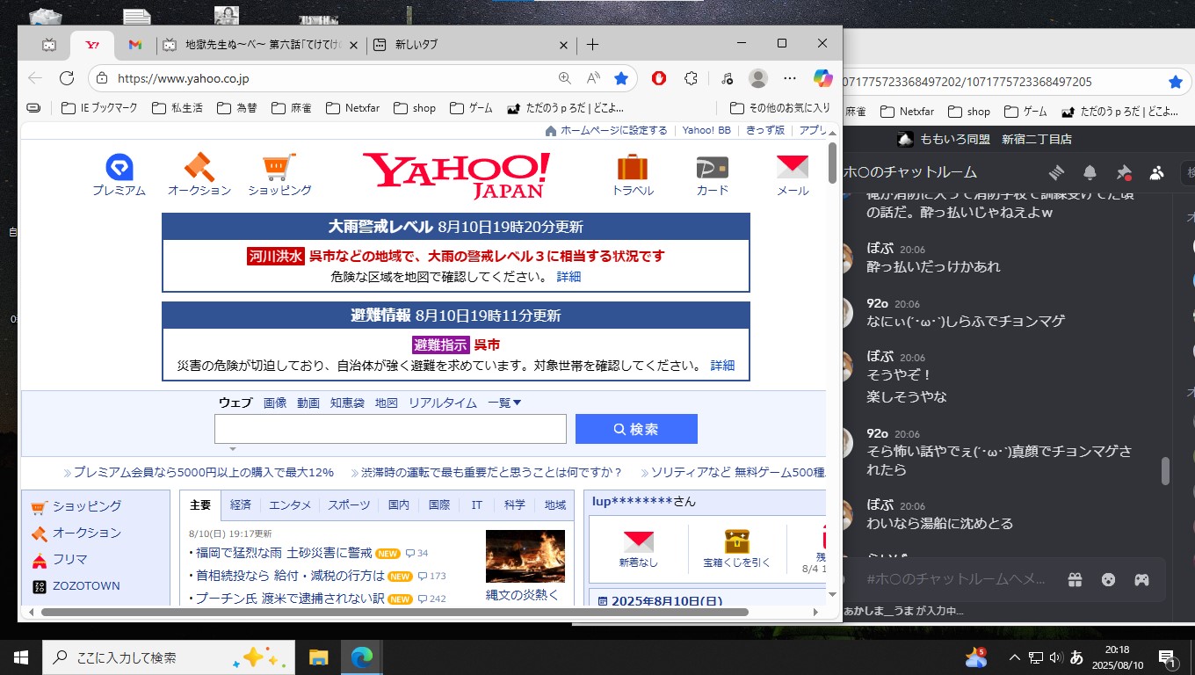Image resolution: width=1195 pixels, height=675 pixels.
Task: Open the 為替 favorites folder
Action: tap(236, 108)
